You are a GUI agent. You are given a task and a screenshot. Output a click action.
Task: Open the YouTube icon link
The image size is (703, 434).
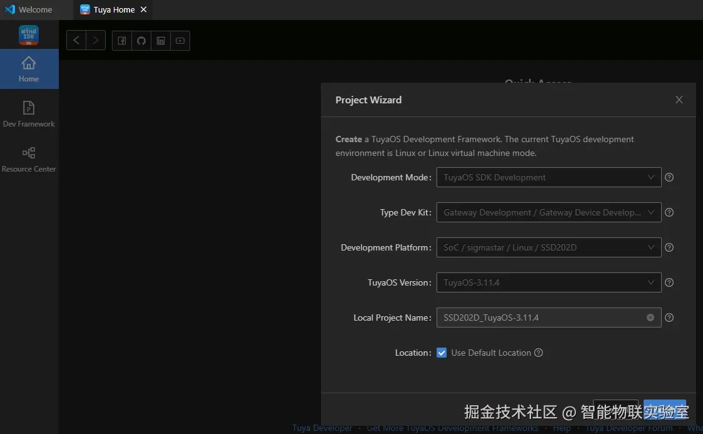click(x=180, y=41)
